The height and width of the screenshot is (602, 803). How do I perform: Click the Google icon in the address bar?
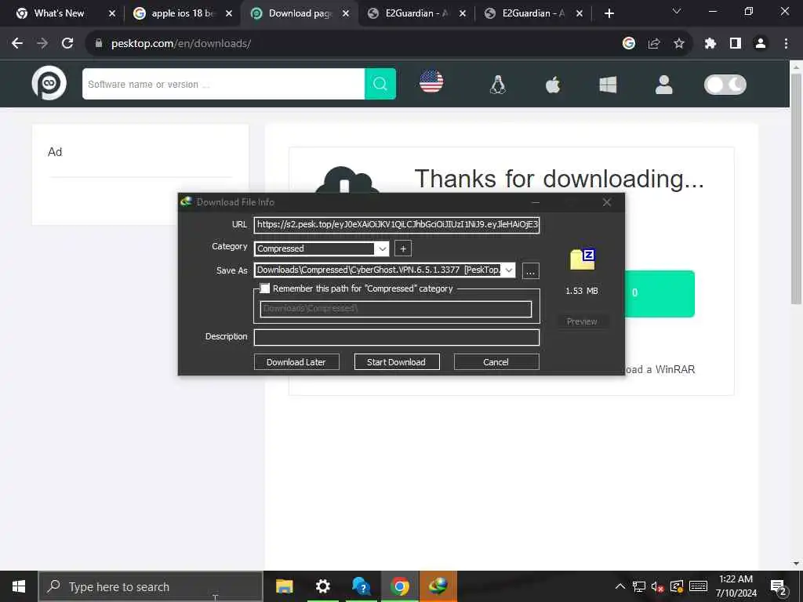click(629, 44)
